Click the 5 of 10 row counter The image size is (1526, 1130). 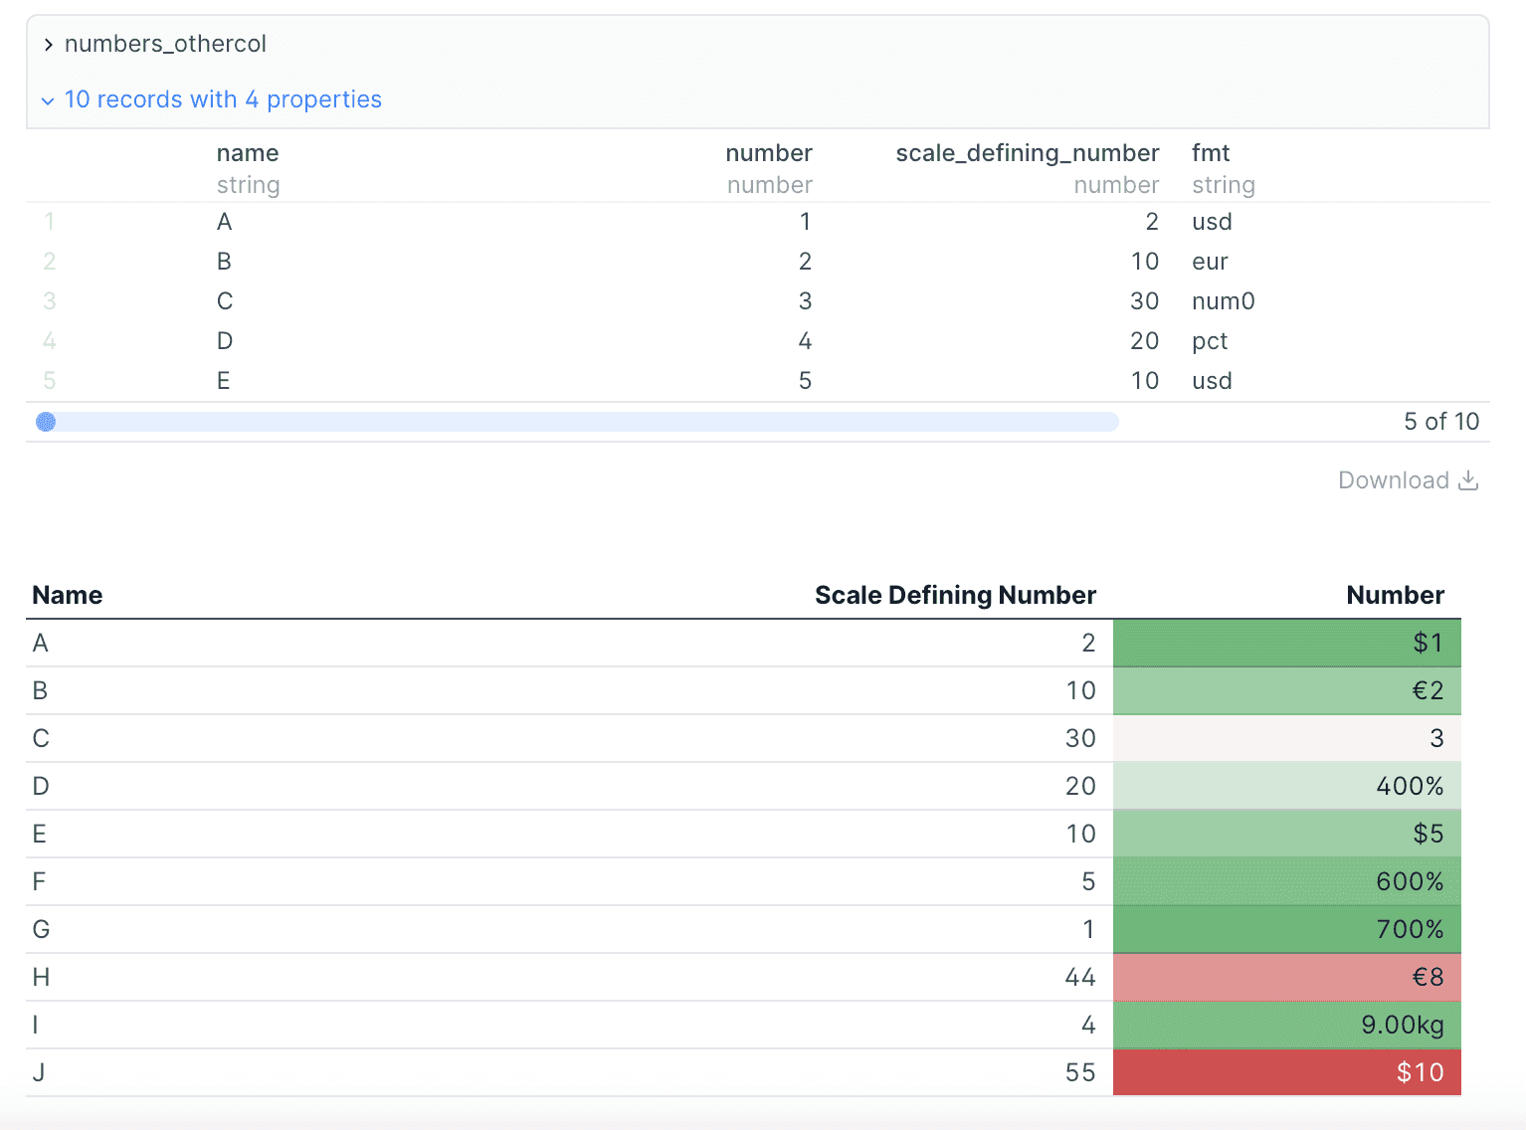tap(1440, 422)
